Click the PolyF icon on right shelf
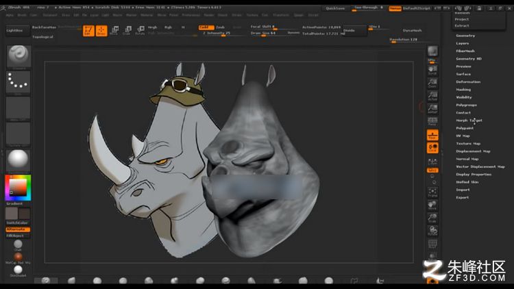Image resolution: width=514 pixels, height=289 pixels. click(432, 244)
